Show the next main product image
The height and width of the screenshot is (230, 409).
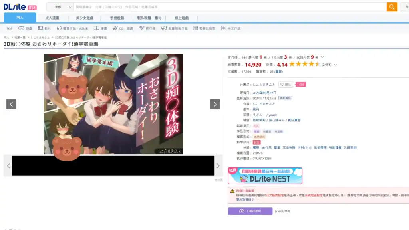(215, 104)
